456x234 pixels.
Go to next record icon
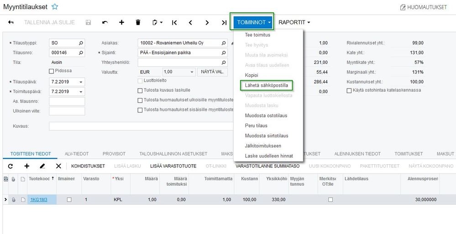tap(207, 22)
